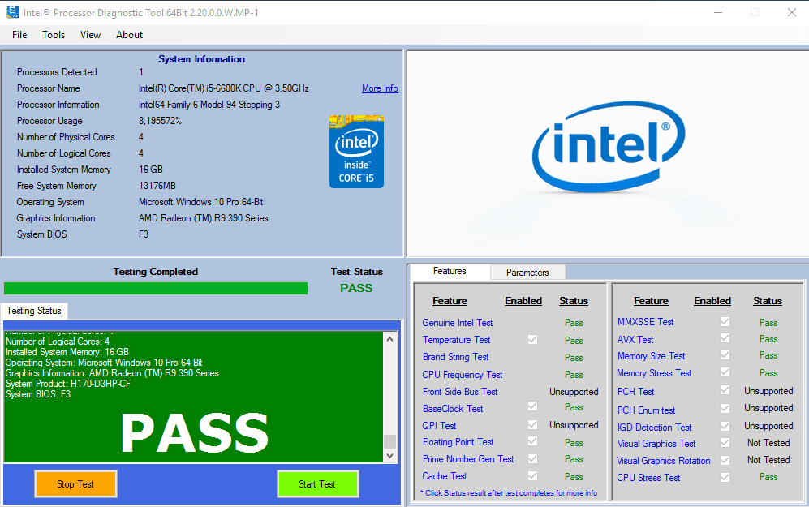Click Pass status for Genuine Intel Test
Viewport: 809px width, 507px height.
574,323
